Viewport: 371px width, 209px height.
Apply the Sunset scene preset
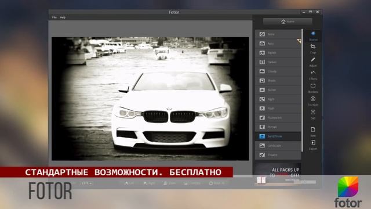coord(278,90)
